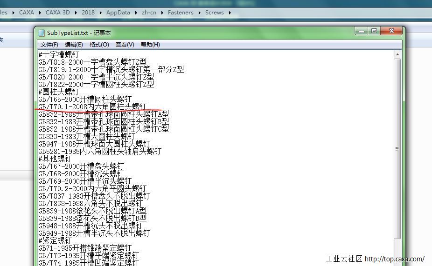Go to AppData folder in breadcrumb
Screen dimensions: 432x266
coord(118,13)
